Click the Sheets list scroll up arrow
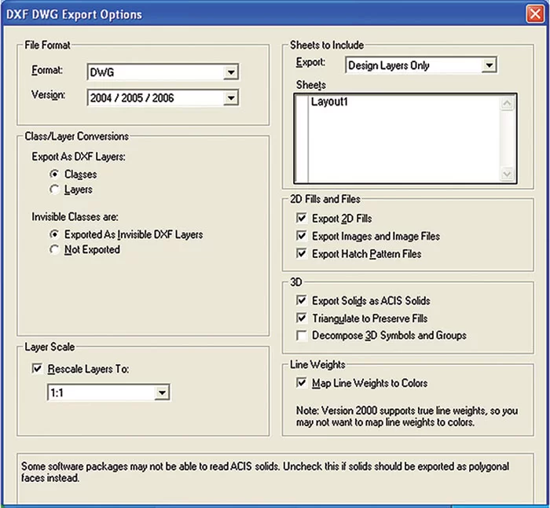 click(x=507, y=102)
